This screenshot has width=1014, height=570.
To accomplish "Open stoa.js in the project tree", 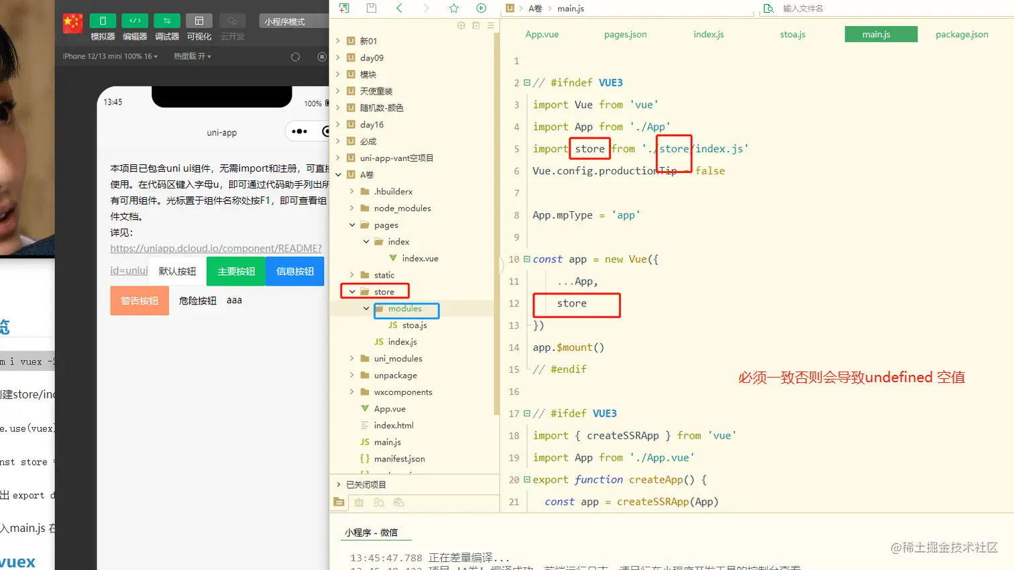I will [x=414, y=325].
